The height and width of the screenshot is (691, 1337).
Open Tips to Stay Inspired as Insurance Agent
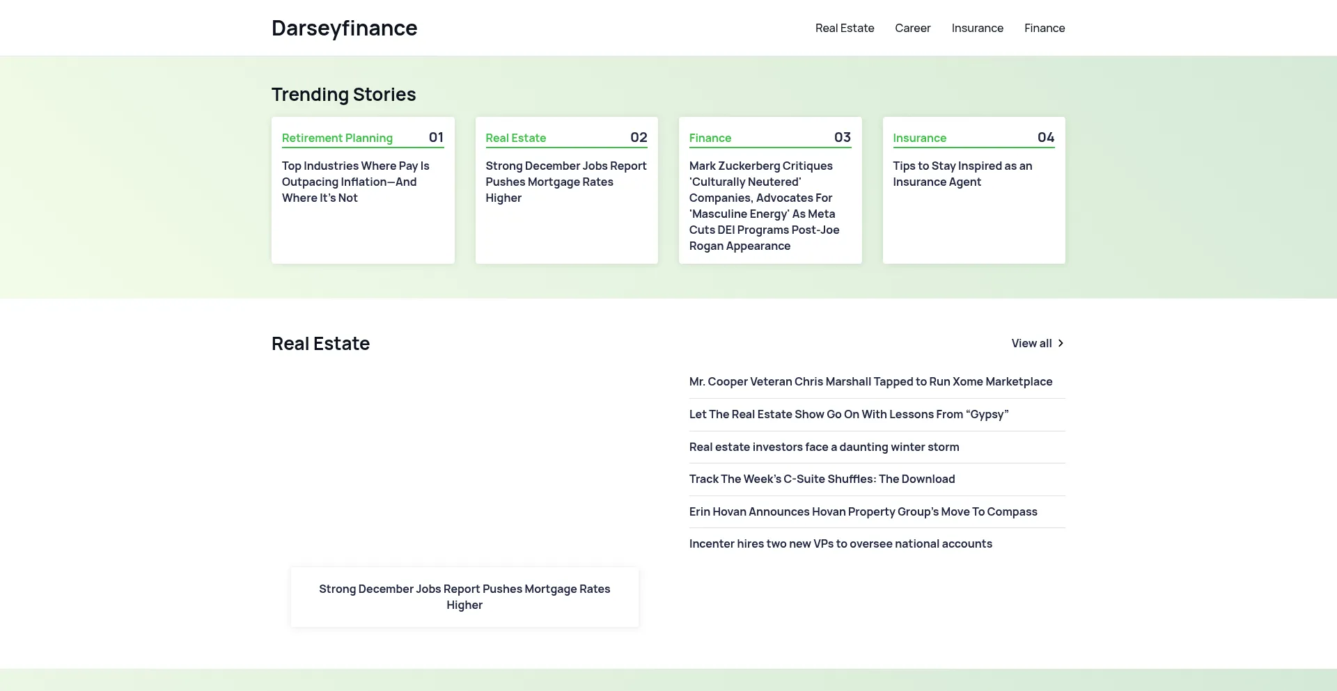pos(962,174)
